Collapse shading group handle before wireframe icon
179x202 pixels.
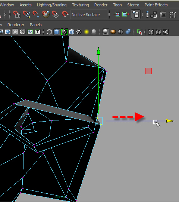tap(43, 32)
